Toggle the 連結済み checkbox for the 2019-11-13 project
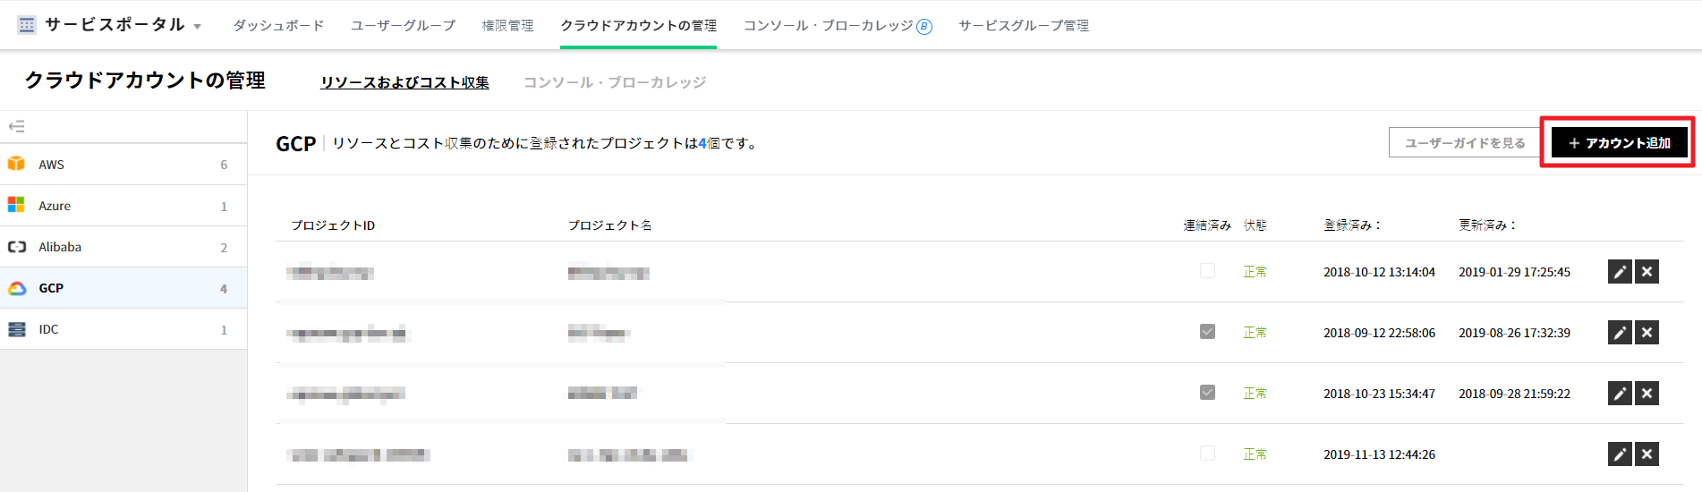 1207,454
